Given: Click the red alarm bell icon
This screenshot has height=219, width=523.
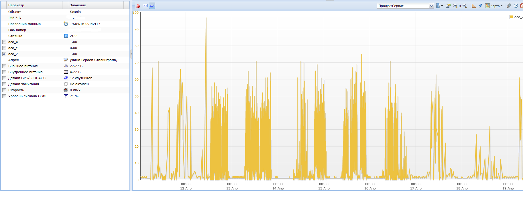Looking at the screenshot, I should click(138, 6).
